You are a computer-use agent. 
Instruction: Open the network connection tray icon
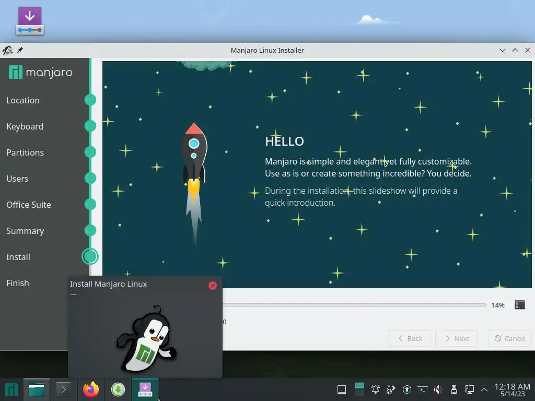tap(470, 389)
